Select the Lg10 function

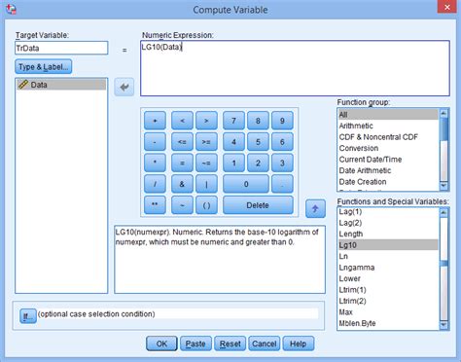[x=388, y=245]
